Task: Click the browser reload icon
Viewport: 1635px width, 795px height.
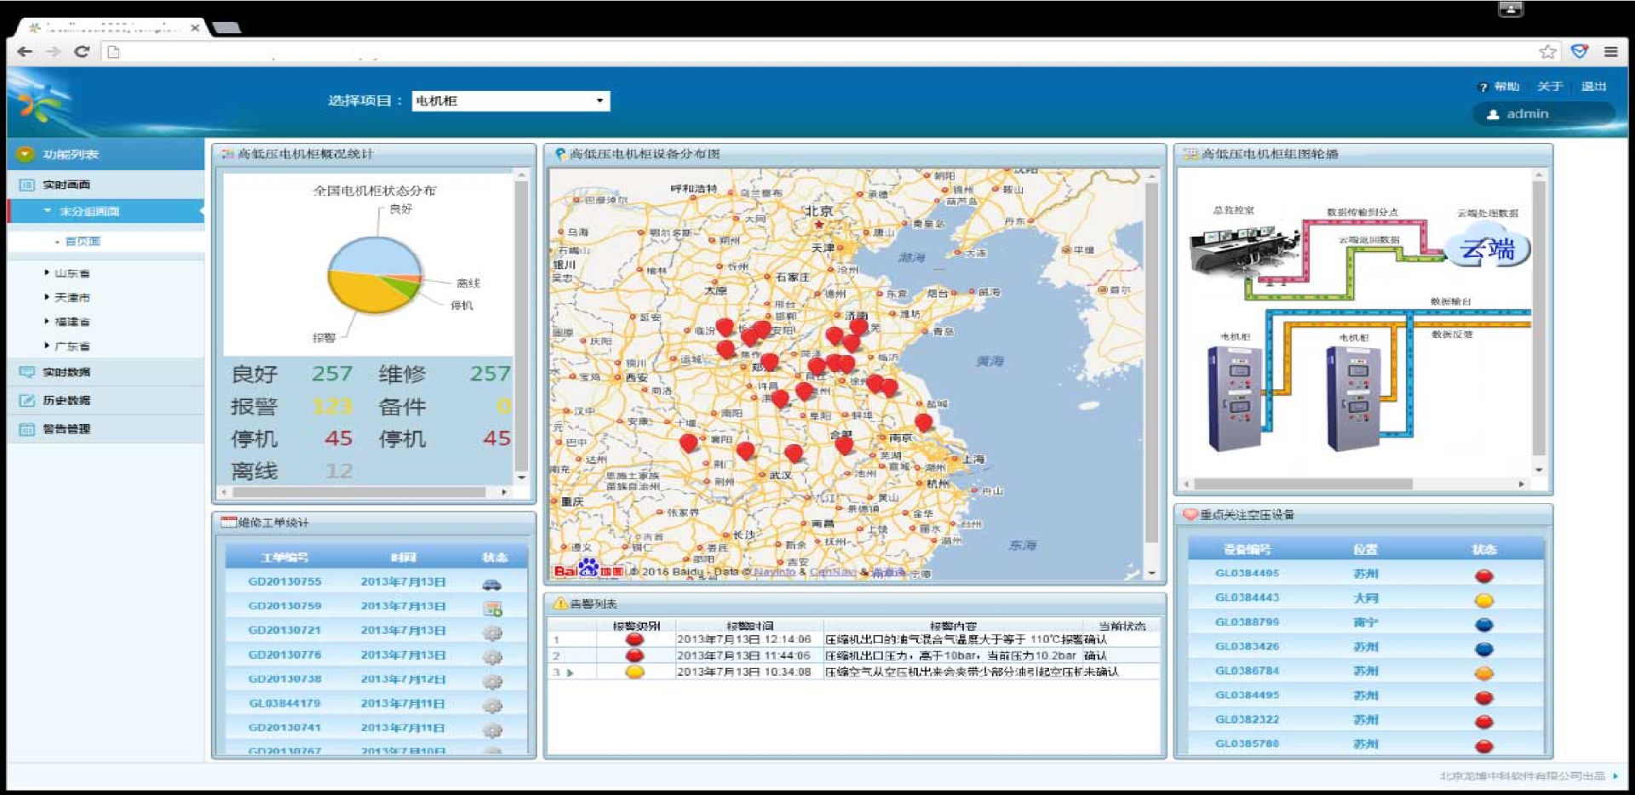Action: pos(82,52)
